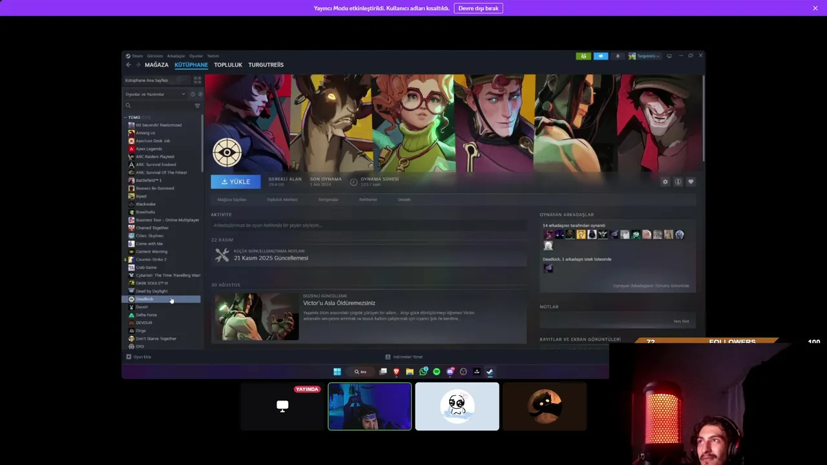
Task: Open the Victor news article thumbnail
Action: [x=256, y=316]
